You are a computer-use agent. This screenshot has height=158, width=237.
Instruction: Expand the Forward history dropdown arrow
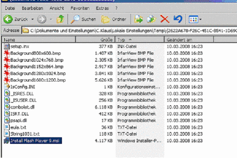pos(49,19)
